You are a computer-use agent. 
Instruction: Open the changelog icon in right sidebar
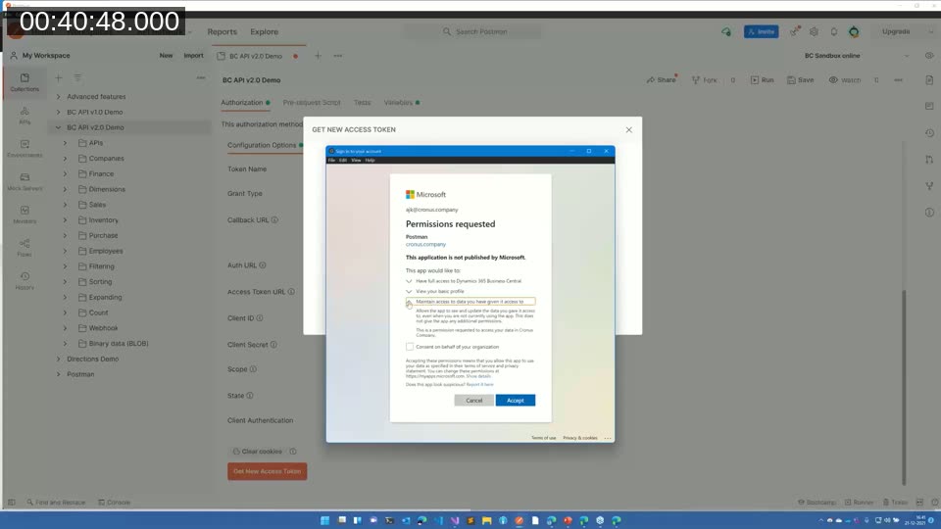click(929, 132)
